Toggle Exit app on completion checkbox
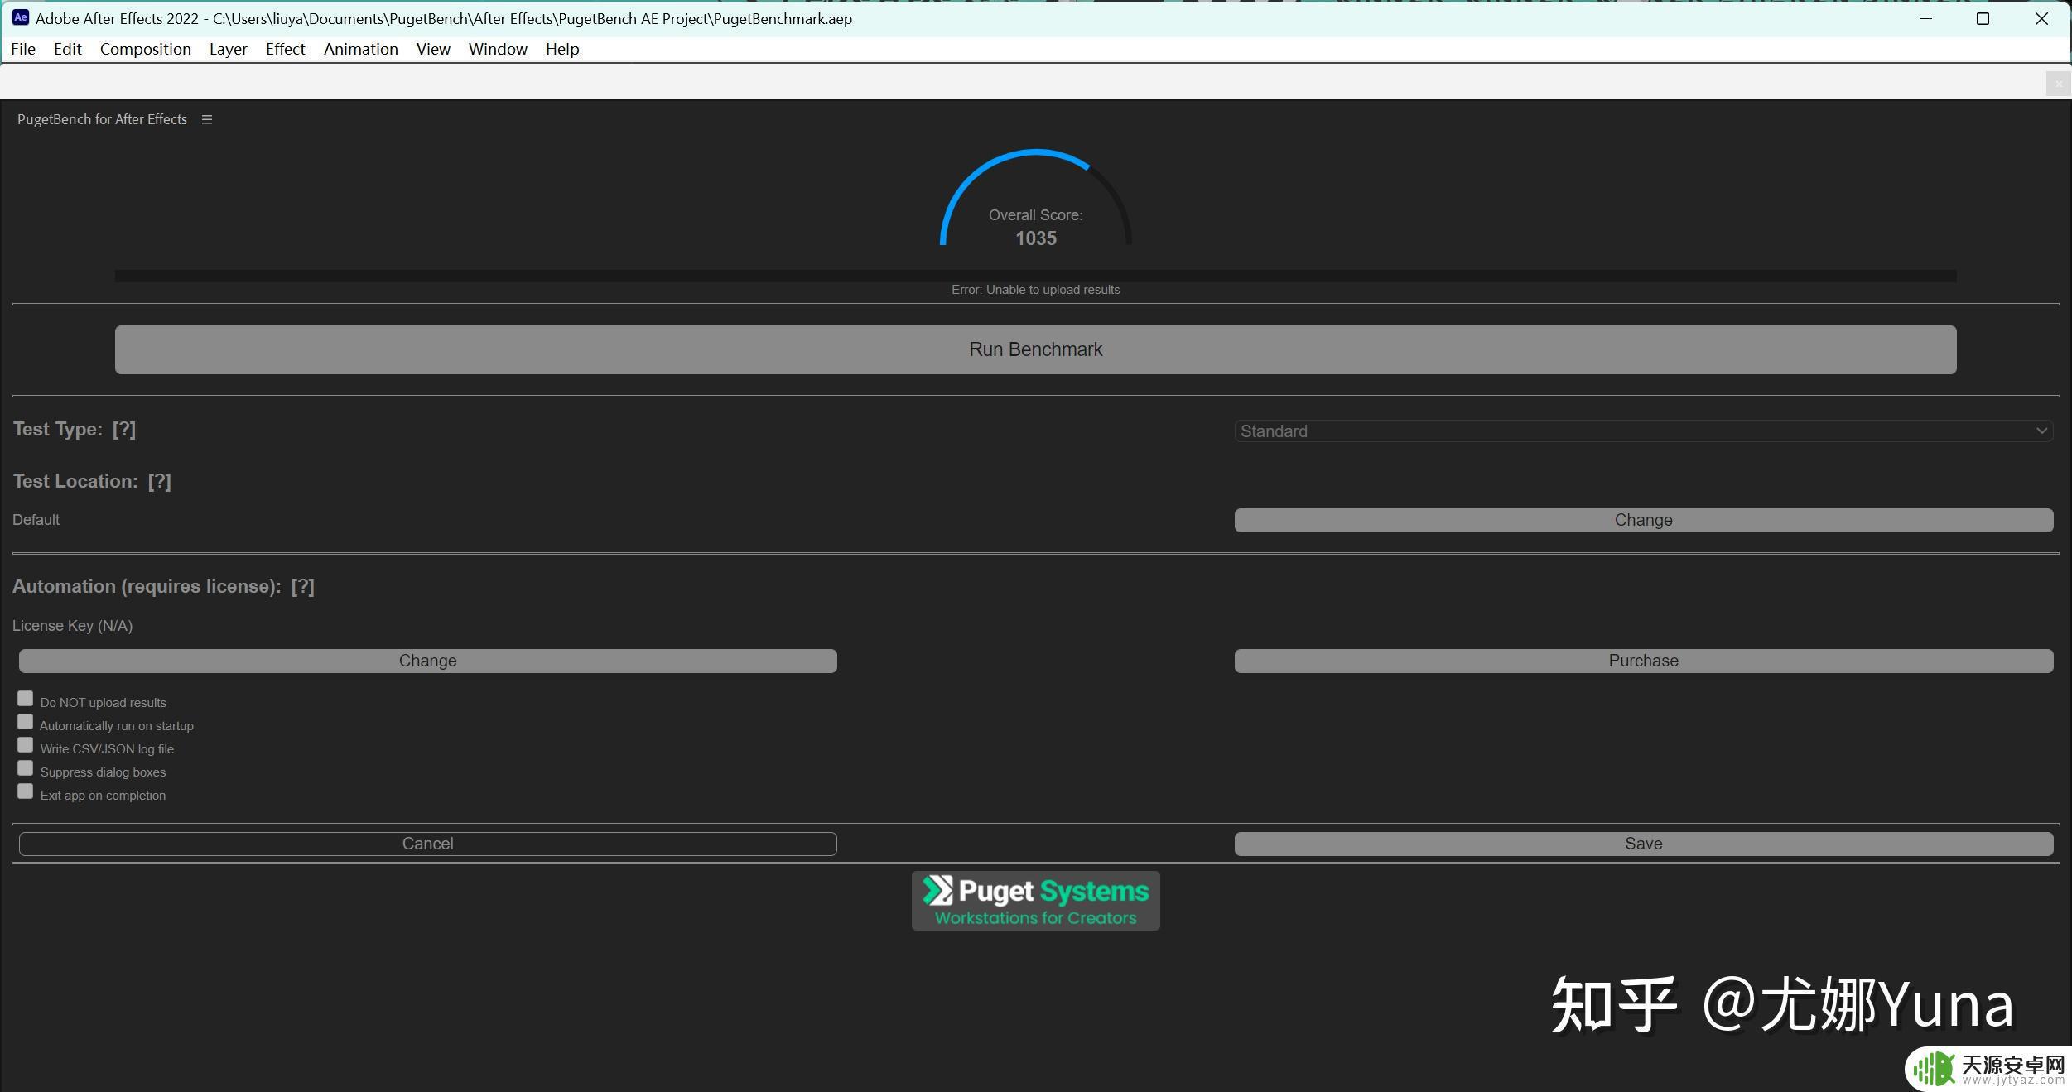The image size is (2072, 1092). pos(26,791)
